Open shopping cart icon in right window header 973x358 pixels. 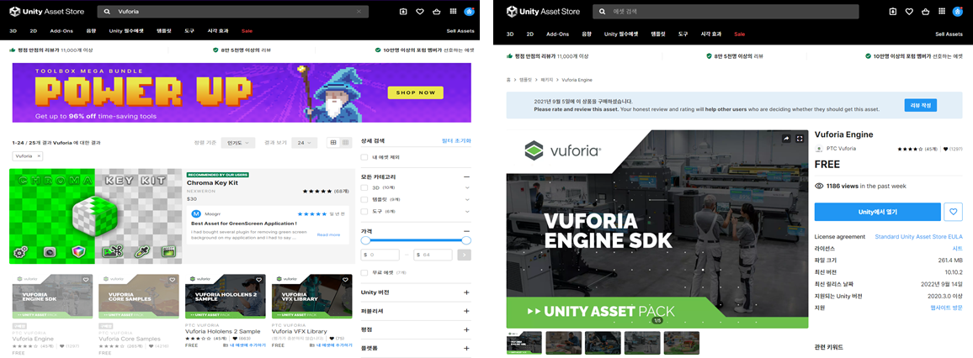(x=925, y=12)
